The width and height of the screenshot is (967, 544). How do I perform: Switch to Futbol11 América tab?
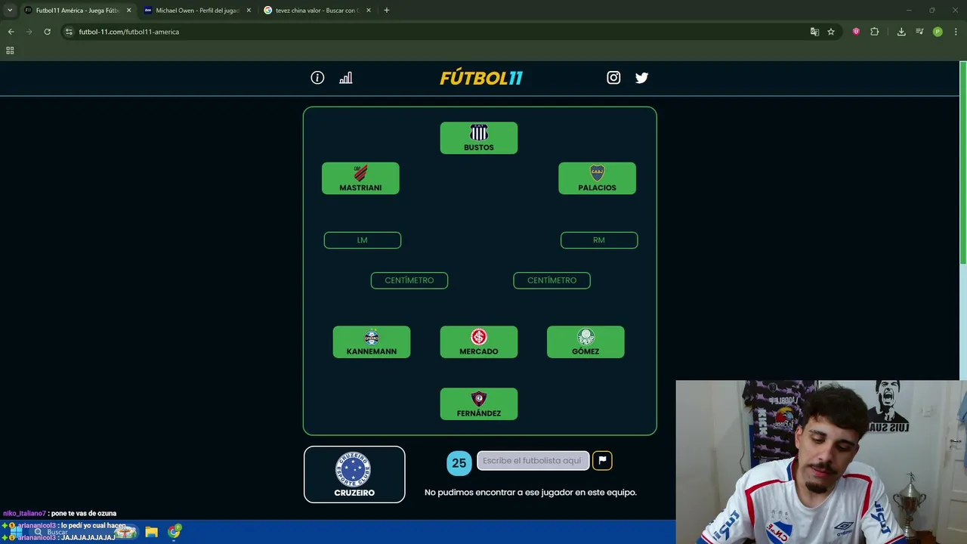coord(77,11)
